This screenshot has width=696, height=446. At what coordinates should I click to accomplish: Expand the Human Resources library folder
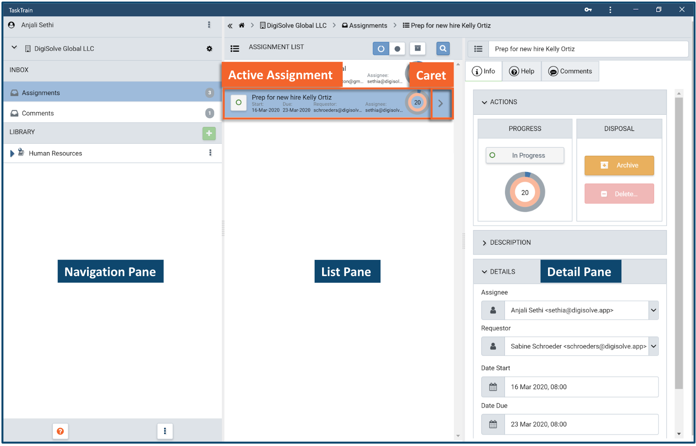(12, 153)
